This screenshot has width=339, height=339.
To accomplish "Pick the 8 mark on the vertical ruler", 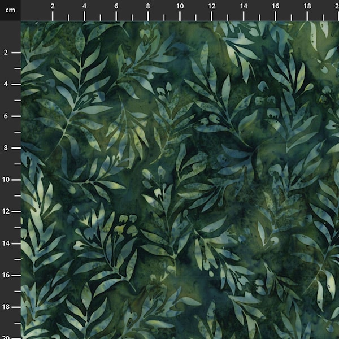I will [x=6, y=148].
